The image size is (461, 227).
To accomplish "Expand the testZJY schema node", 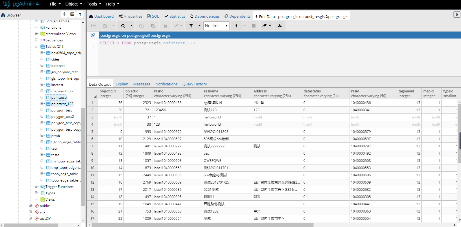I will [30, 218].
